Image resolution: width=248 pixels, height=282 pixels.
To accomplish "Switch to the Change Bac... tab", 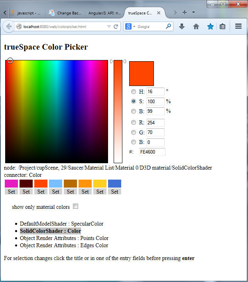I will pos(65,13).
